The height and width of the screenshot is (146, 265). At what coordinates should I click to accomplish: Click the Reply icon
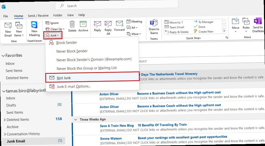coord(98,25)
